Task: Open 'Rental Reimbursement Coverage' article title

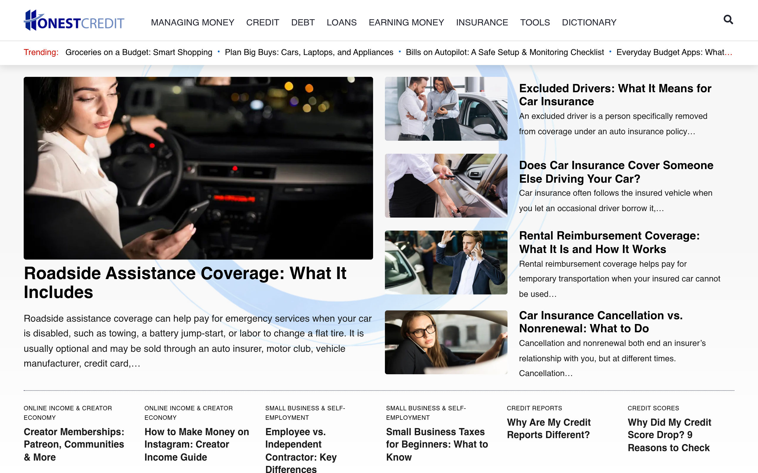Action: click(609, 242)
